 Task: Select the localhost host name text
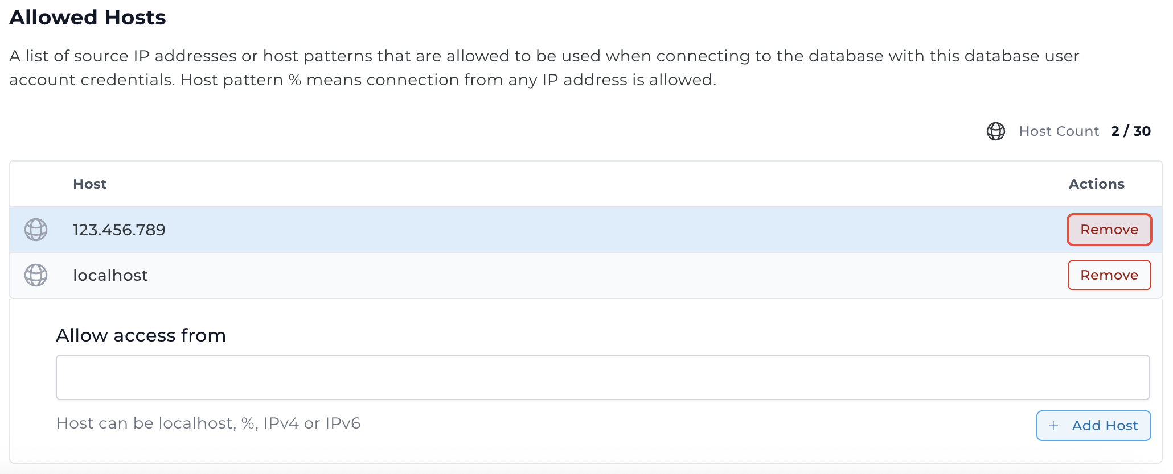(x=110, y=275)
